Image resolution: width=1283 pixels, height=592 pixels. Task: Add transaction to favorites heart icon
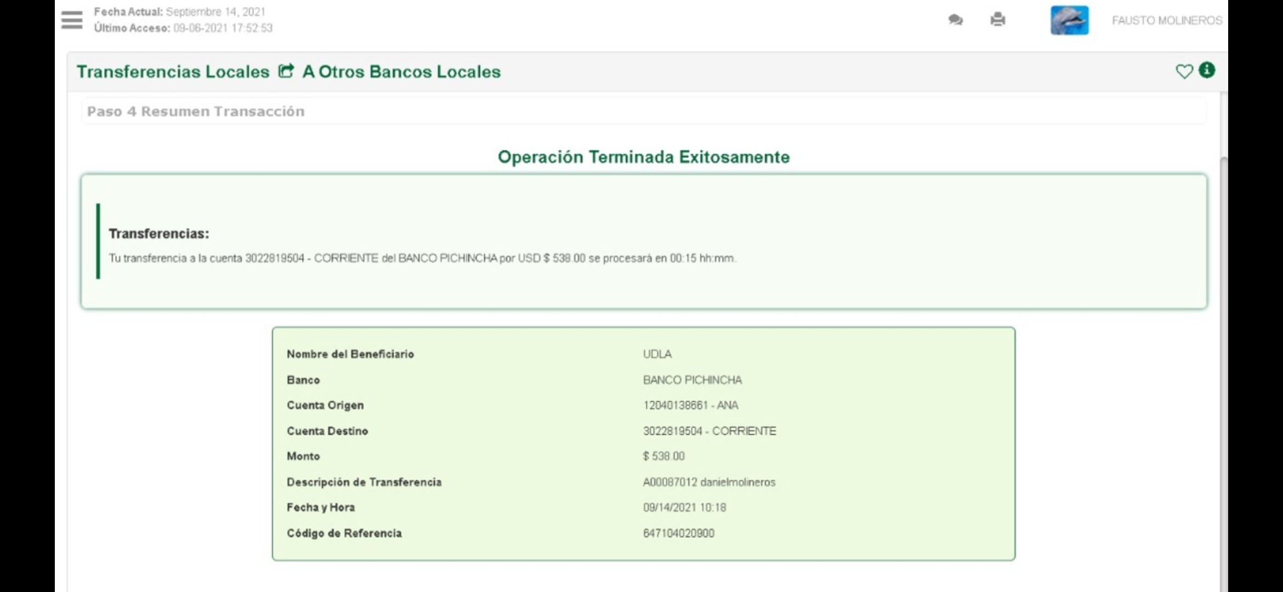click(x=1184, y=71)
